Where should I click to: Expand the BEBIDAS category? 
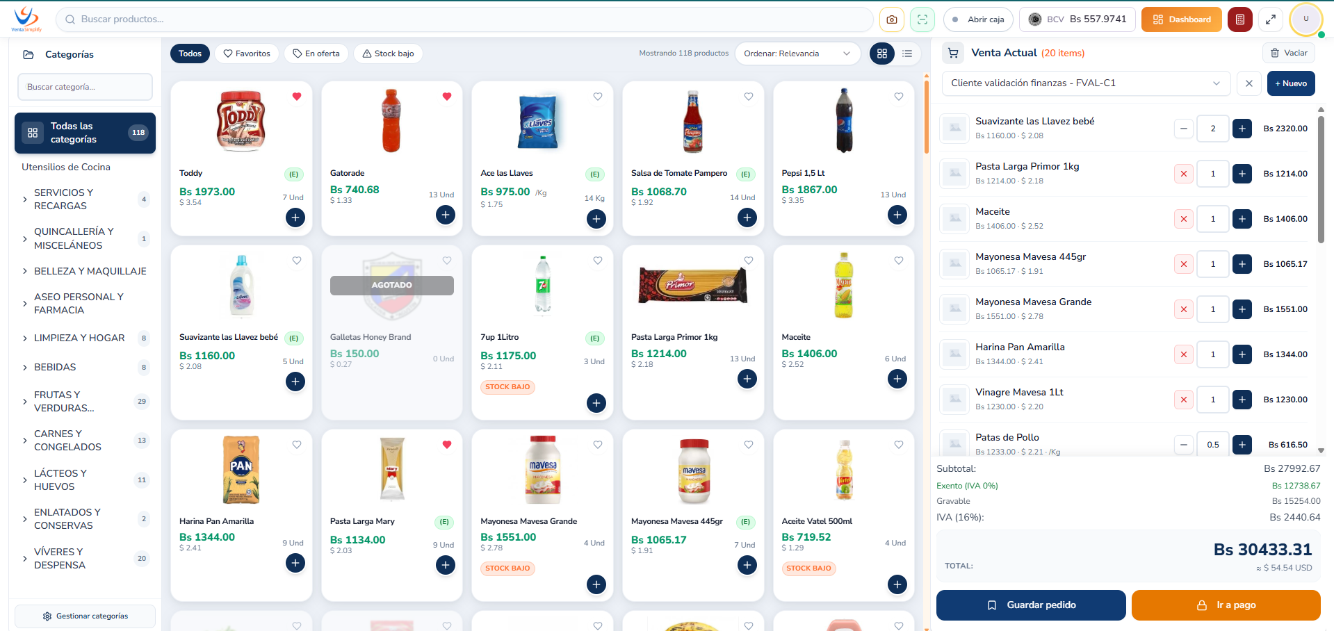[x=25, y=367]
